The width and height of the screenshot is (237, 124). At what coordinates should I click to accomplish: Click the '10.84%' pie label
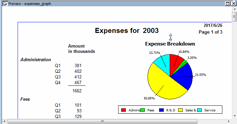184,52
